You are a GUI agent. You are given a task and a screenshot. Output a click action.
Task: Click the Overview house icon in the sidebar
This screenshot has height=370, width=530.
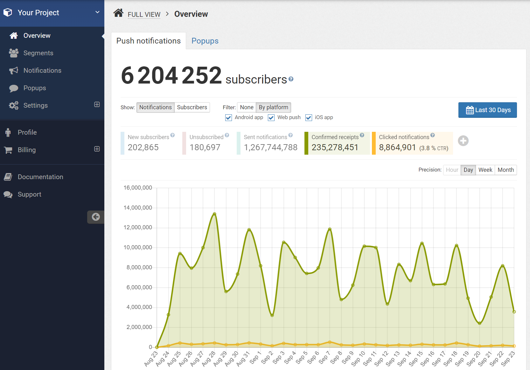tap(14, 36)
